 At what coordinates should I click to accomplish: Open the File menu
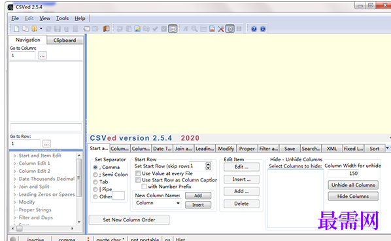coord(15,18)
